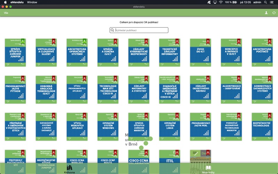Open the Základy matematiky a statistiky book
The width and height of the screenshot is (278, 174).
tap(139, 90)
